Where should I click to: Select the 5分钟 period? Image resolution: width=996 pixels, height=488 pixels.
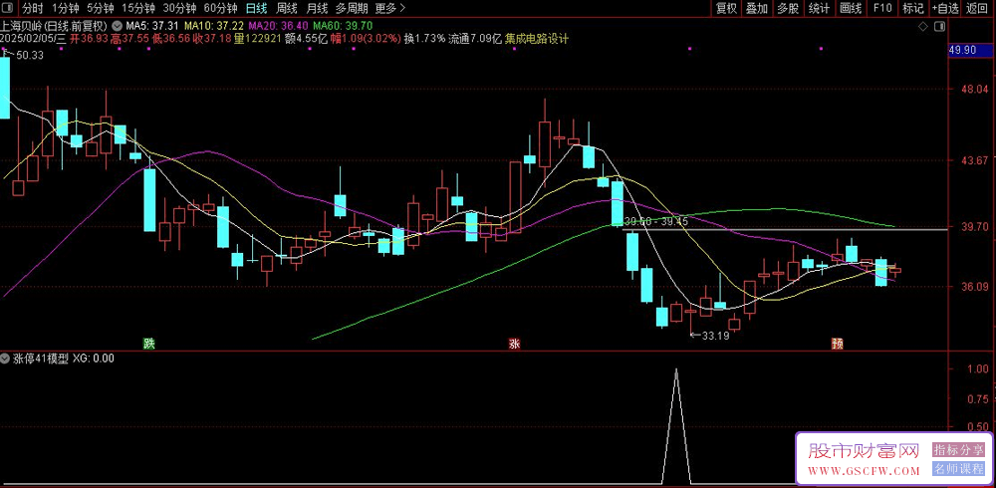tap(101, 8)
